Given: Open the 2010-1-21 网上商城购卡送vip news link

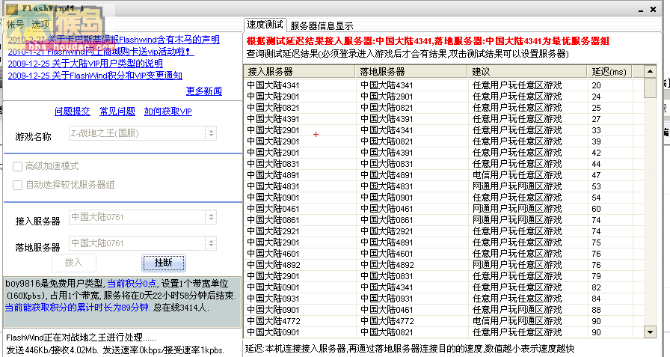Looking at the screenshot, I should click(101, 52).
